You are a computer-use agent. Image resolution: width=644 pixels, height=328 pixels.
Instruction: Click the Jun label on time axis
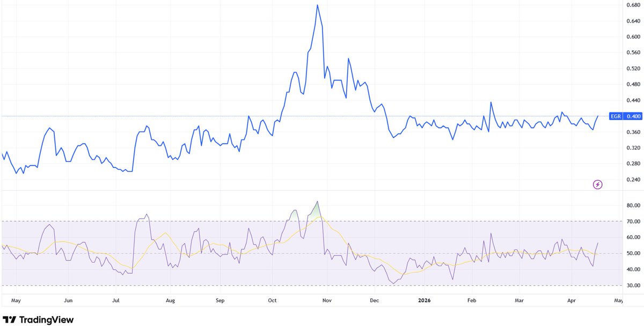pos(68,301)
